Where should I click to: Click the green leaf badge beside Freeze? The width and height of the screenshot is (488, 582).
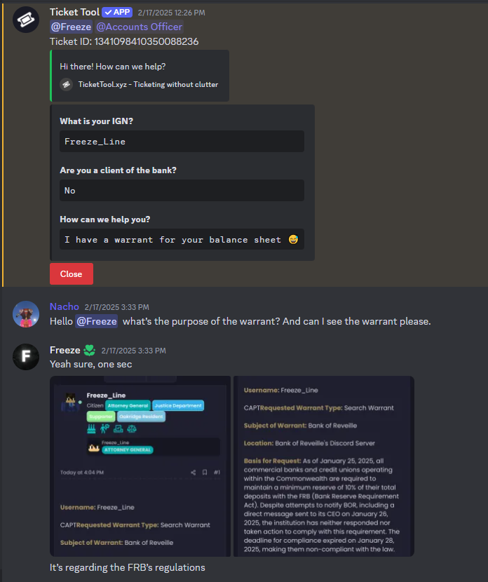click(90, 351)
